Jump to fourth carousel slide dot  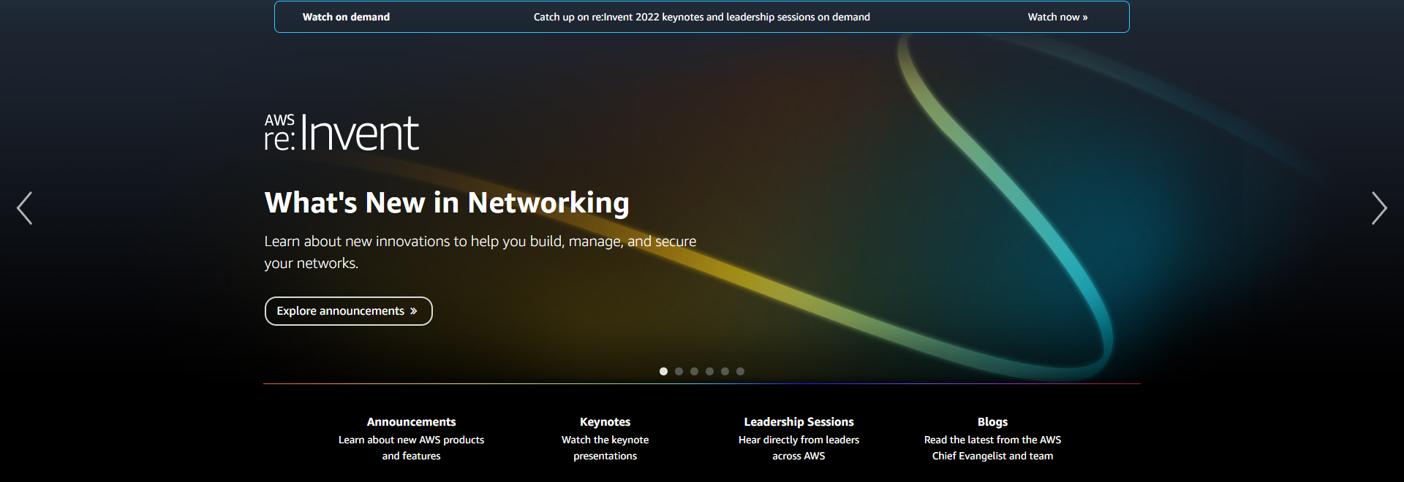(709, 371)
